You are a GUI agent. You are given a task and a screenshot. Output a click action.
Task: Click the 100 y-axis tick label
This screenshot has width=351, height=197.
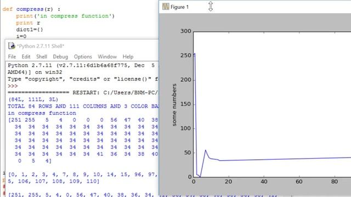point(186,129)
